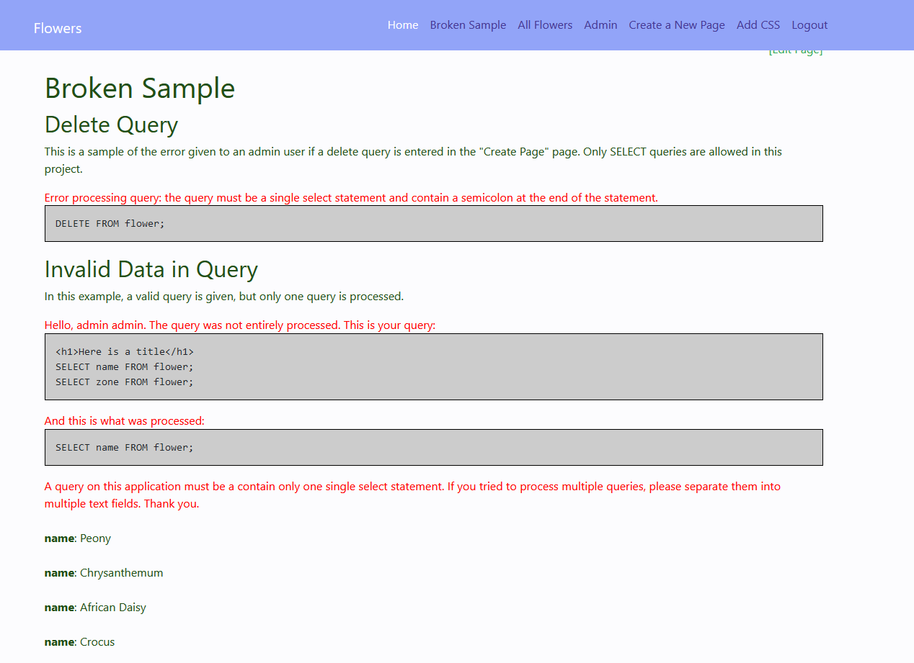Select the Peony flower name entry
The image size is (914, 663).
coord(77,538)
